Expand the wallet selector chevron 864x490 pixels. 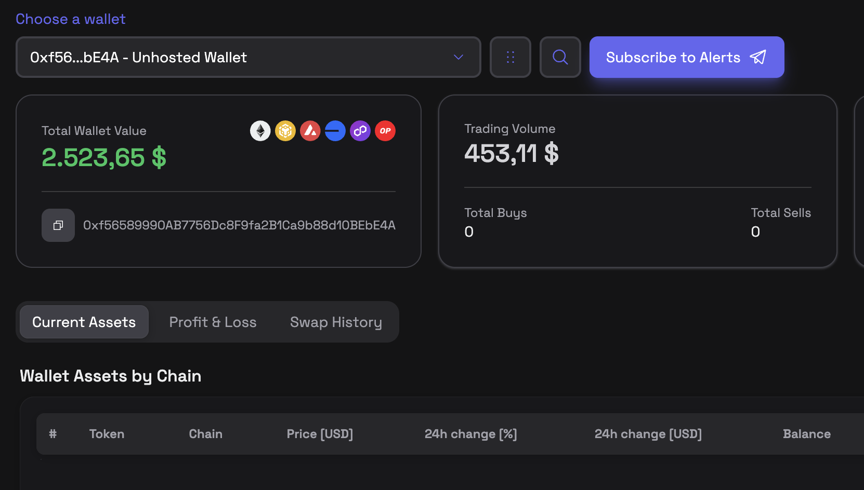click(x=459, y=57)
